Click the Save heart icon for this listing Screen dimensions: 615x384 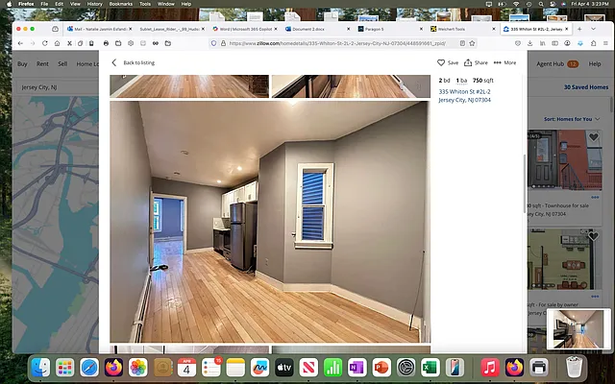[x=442, y=62]
